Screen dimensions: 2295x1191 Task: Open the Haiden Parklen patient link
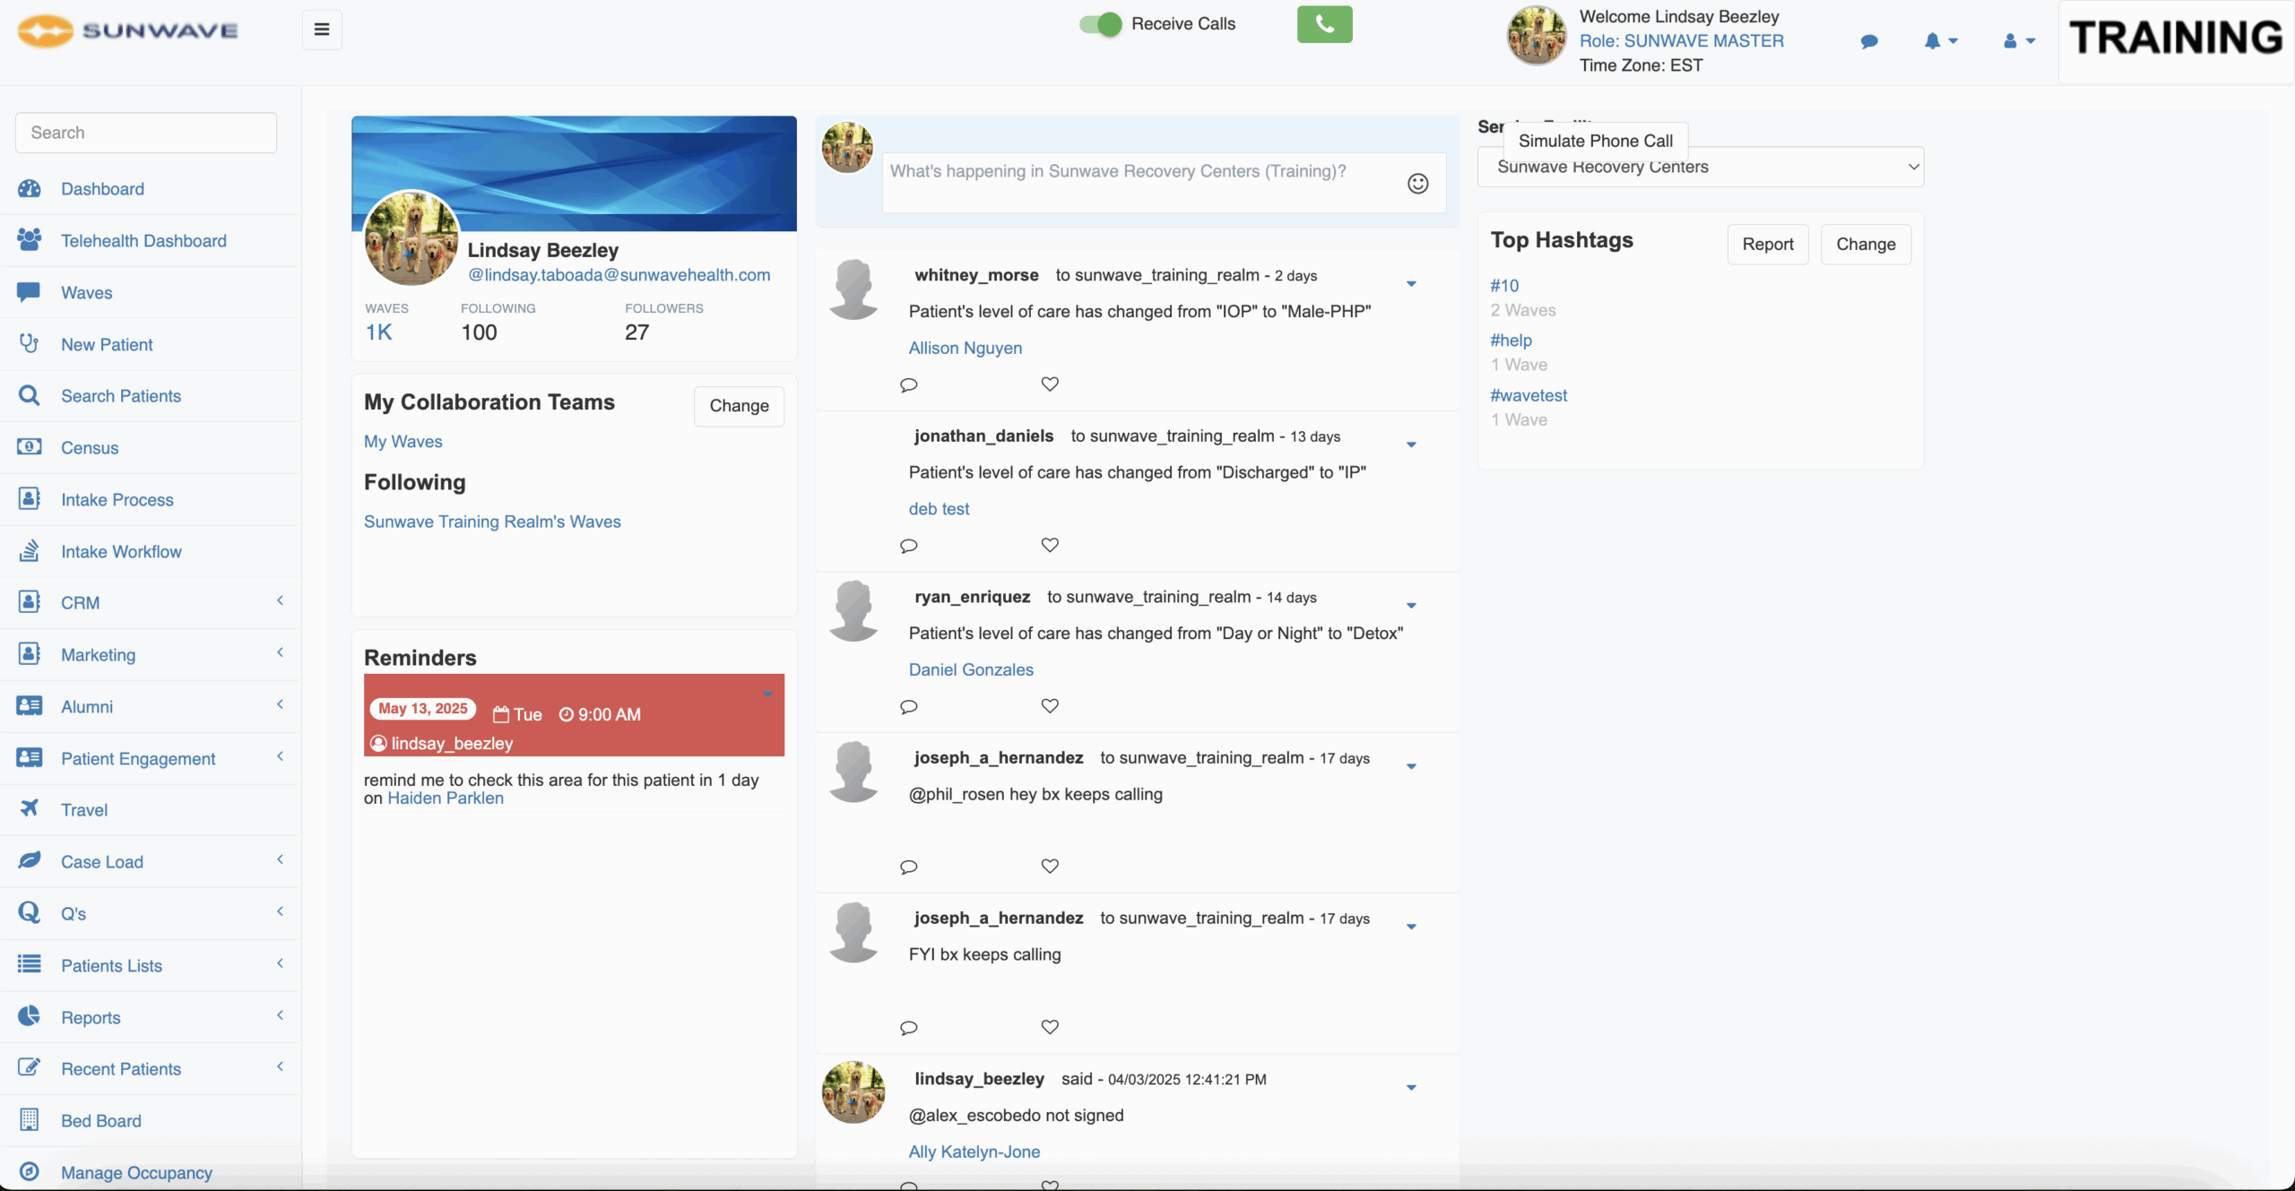(446, 798)
